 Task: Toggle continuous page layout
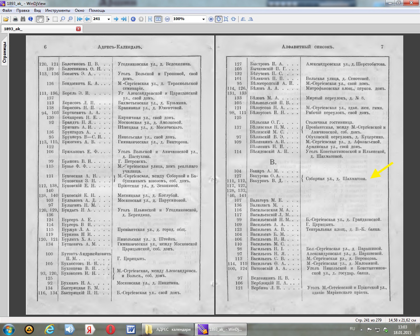(150, 19)
